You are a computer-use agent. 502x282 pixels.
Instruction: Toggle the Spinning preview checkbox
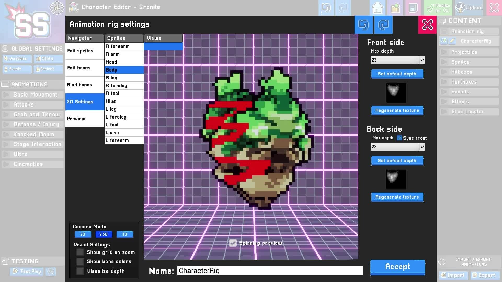click(233, 243)
